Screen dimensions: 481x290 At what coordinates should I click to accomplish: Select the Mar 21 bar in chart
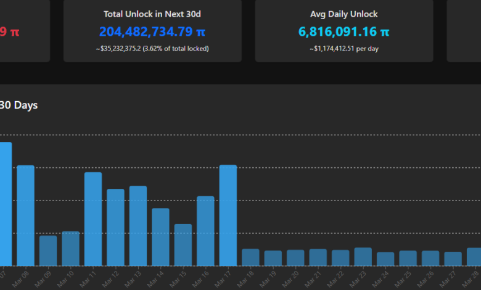(318, 257)
